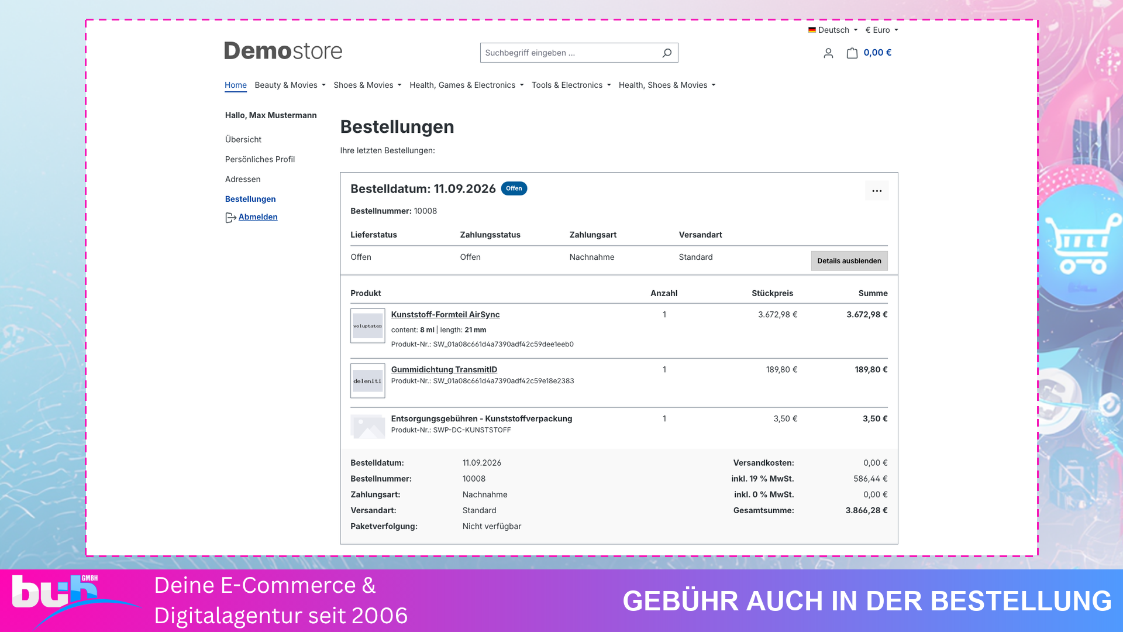Expand Health, Shoes & Movies menu
1123x632 pixels.
tap(667, 85)
